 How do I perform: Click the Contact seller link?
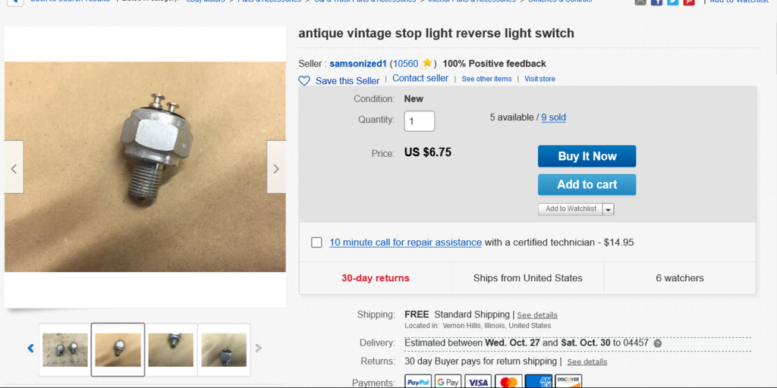pyautogui.click(x=420, y=79)
